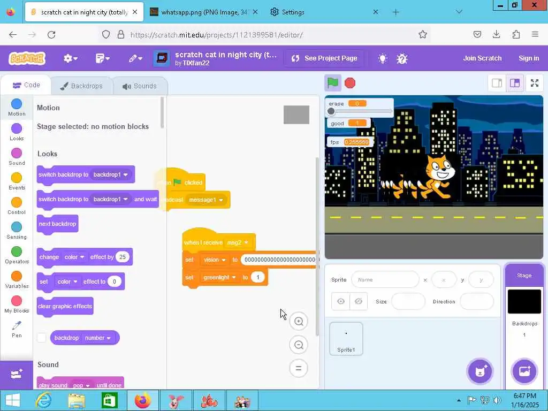Open backdrop1 dropdown in switch backdrop block
Viewport: 548px width, 411px height.
(110, 174)
